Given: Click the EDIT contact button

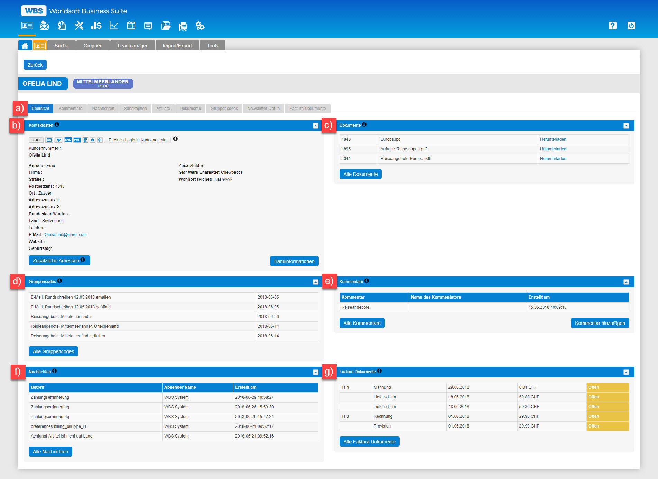Looking at the screenshot, I should click(x=36, y=140).
